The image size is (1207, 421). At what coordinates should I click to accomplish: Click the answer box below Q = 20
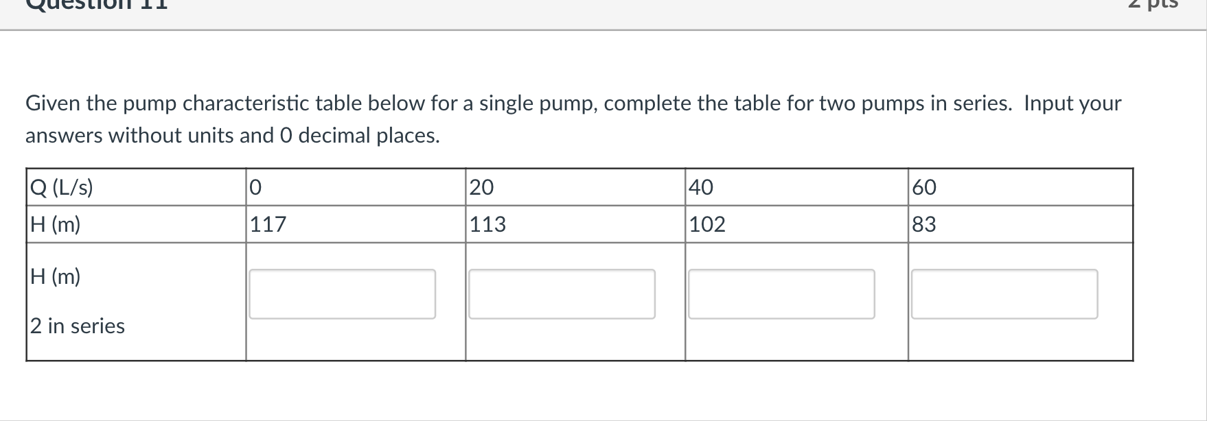click(561, 293)
